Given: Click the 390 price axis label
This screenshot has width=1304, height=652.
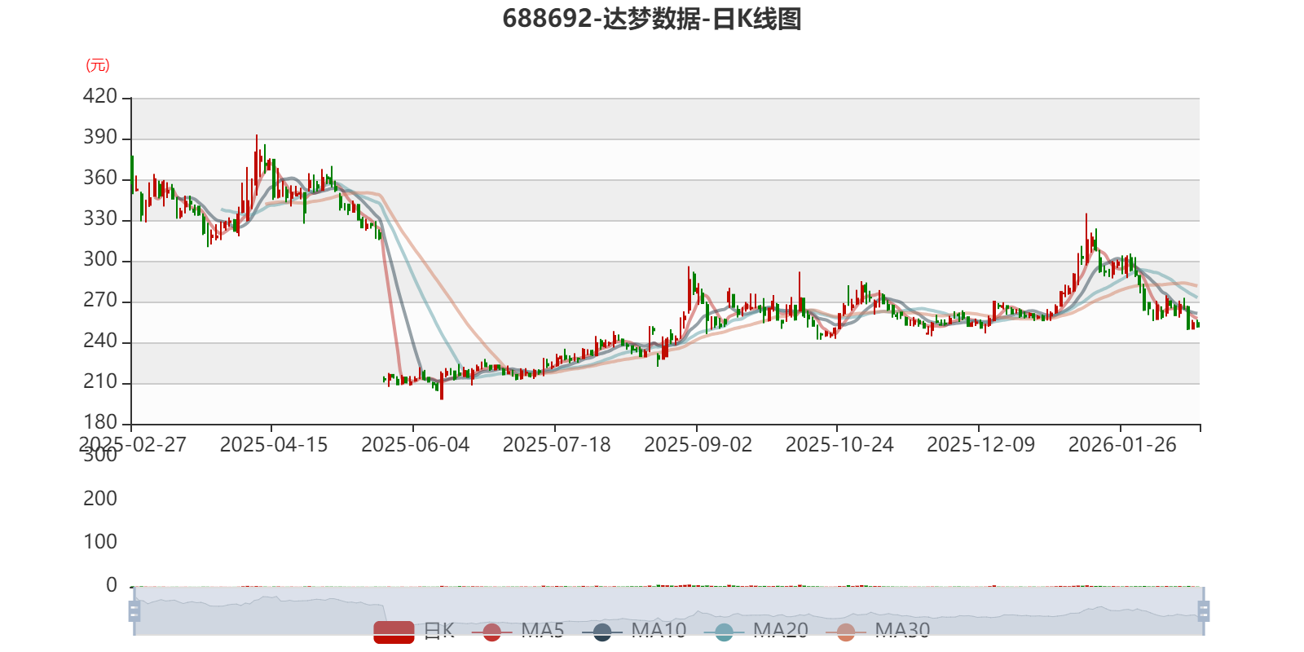Looking at the screenshot, I should 100,137.
